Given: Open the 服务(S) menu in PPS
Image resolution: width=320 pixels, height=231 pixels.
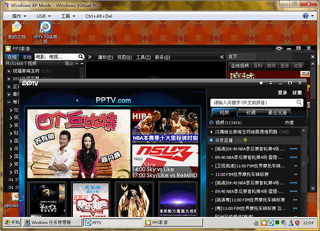Looking at the screenshot, I should (163, 57).
